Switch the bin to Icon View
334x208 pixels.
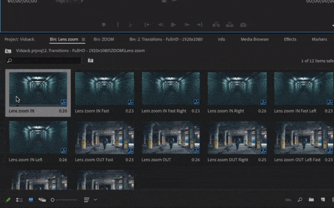tap(31, 200)
